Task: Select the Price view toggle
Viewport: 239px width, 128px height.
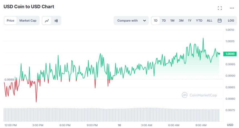Action: (x=11, y=21)
